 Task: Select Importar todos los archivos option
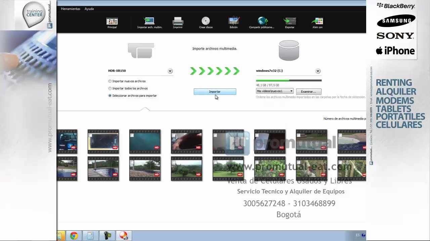click(x=128, y=88)
